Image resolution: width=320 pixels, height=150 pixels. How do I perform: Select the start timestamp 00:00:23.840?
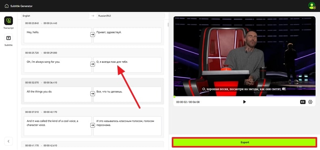[32, 23]
